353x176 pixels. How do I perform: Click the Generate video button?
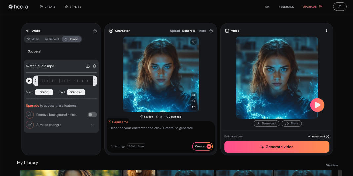coord(277,147)
